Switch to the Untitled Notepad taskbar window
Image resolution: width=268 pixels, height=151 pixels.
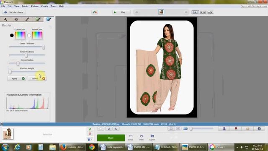(166, 147)
